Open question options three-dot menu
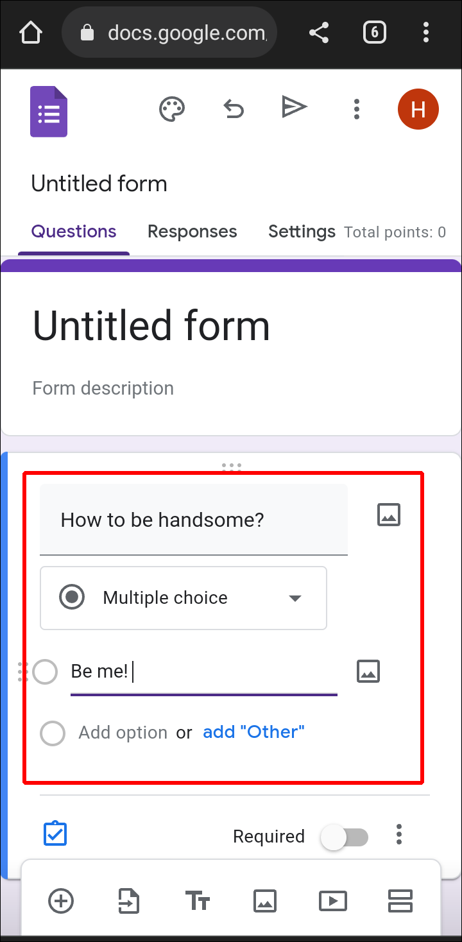The width and height of the screenshot is (462, 942). click(399, 834)
